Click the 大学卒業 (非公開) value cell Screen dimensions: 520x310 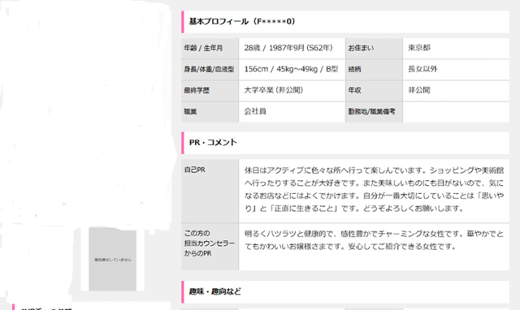point(292,91)
